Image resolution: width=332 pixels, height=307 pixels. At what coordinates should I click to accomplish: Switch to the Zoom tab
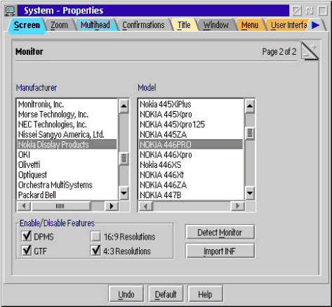click(x=59, y=25)
